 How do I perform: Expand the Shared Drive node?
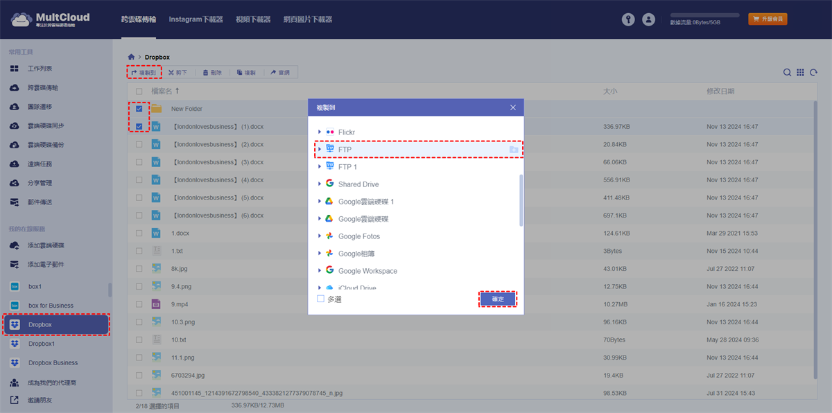point(320,184)
